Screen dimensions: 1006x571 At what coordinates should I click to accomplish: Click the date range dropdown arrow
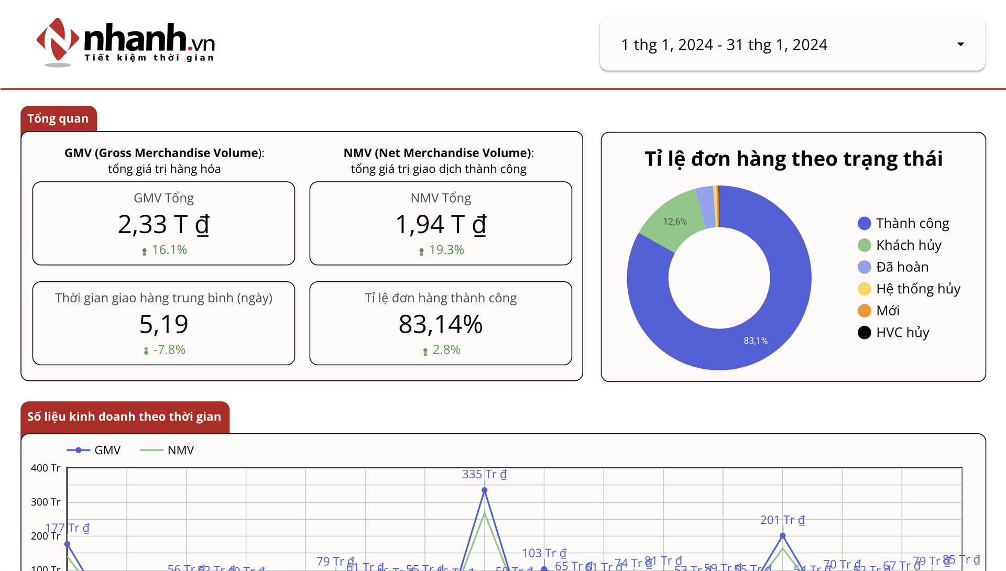[x=960, y=45]
